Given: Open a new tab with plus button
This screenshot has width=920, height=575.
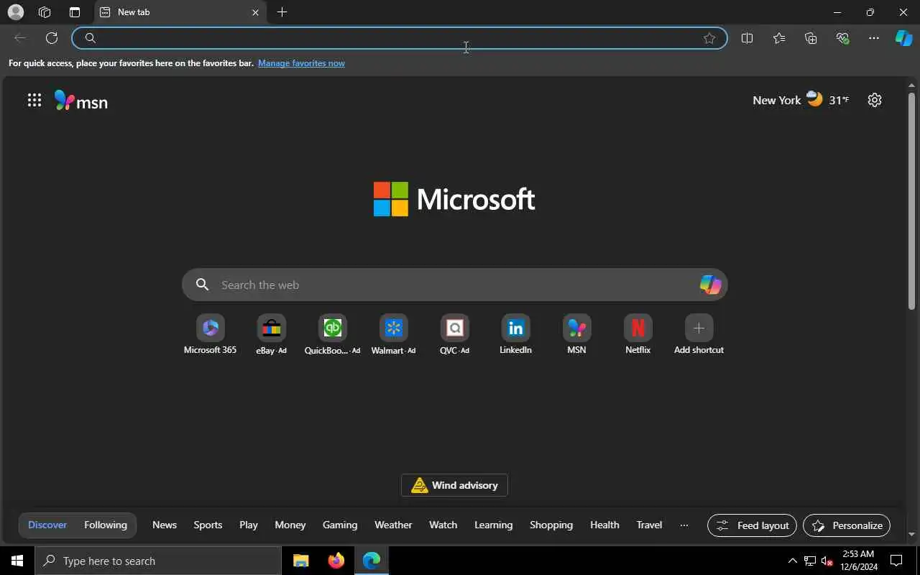Looking at the screenshot, I should [x=282, y=12].
